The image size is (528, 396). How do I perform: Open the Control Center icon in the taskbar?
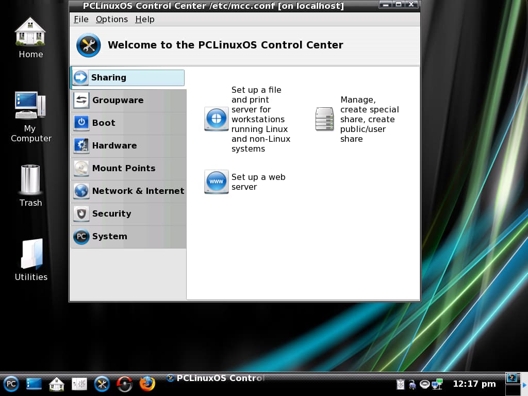click(x=102, y=384)
